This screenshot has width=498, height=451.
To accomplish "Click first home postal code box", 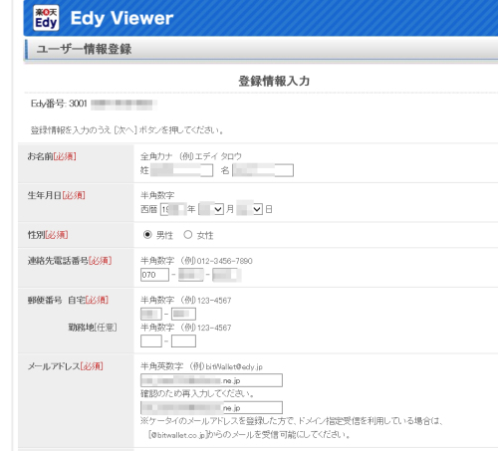I will click(151, 314).
